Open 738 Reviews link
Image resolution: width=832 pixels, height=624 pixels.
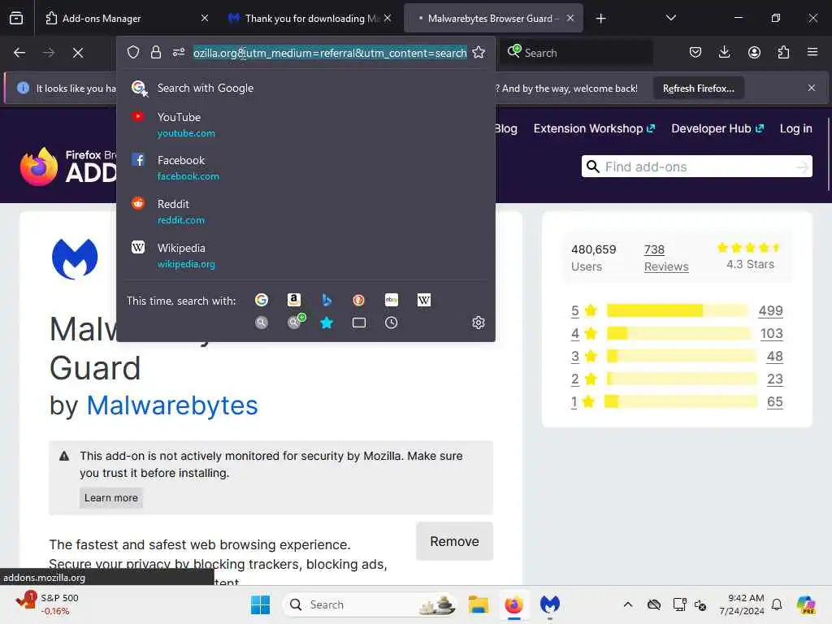point(666,258)
